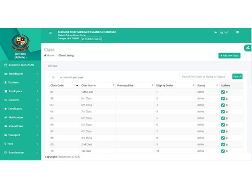
Task: Expand the Students sidebar menu
Action: [21, 82]
